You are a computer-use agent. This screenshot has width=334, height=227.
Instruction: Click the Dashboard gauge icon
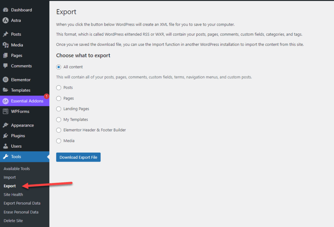[6, 10]
